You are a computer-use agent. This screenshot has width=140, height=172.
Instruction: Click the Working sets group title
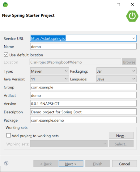pos(17,128)
